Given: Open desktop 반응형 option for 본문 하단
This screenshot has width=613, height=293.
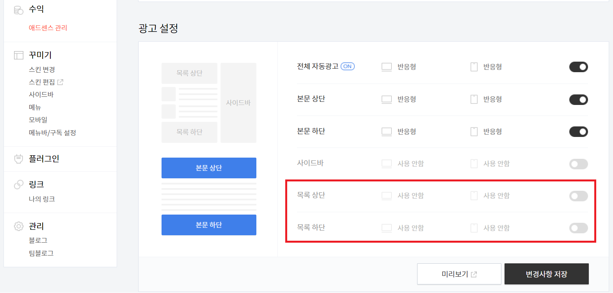Looking at the screenshot, I should (x=406, y=132).
